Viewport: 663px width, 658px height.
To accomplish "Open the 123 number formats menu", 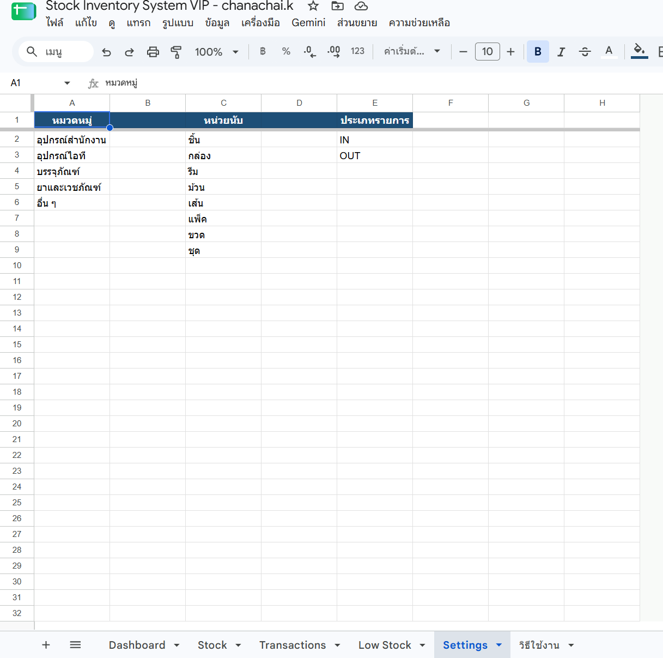I will [357, 51].
